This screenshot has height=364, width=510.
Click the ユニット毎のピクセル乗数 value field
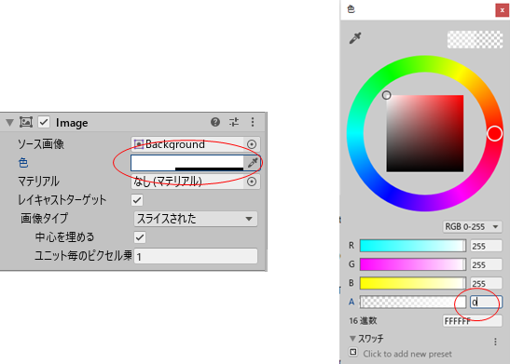[x=196, y=257]
